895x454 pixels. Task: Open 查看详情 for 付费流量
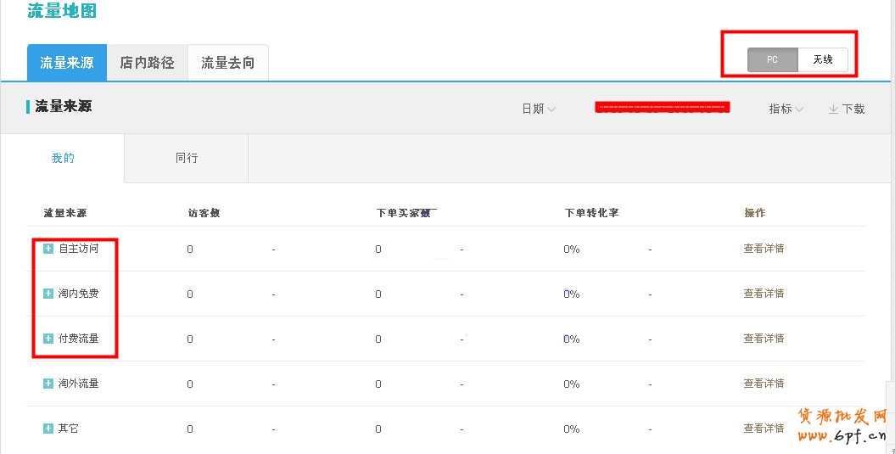point(764,339)
